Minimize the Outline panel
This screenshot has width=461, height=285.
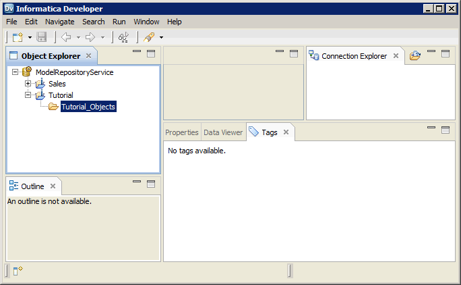(137, 181)
